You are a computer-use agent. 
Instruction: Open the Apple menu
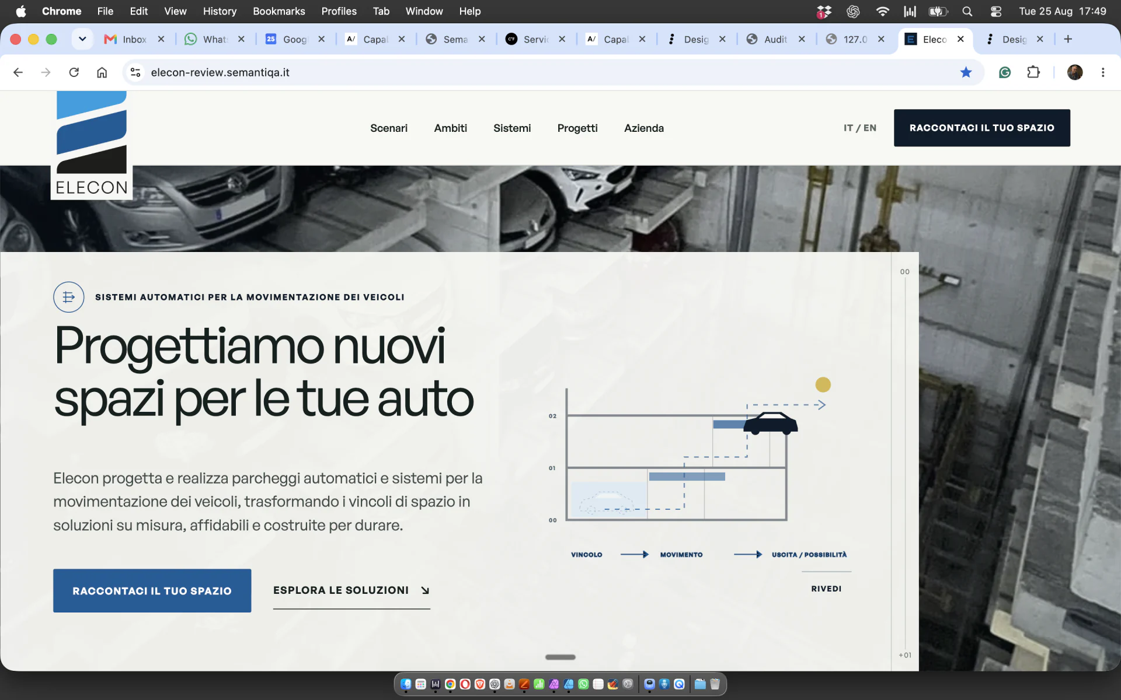coord(21,11)
